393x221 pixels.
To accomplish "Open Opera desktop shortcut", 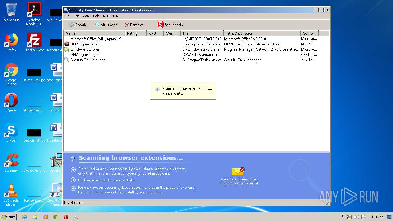I will (11, 103).
